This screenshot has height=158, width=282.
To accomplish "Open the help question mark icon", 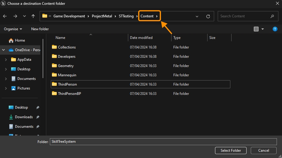I will [x=275, y=29].
